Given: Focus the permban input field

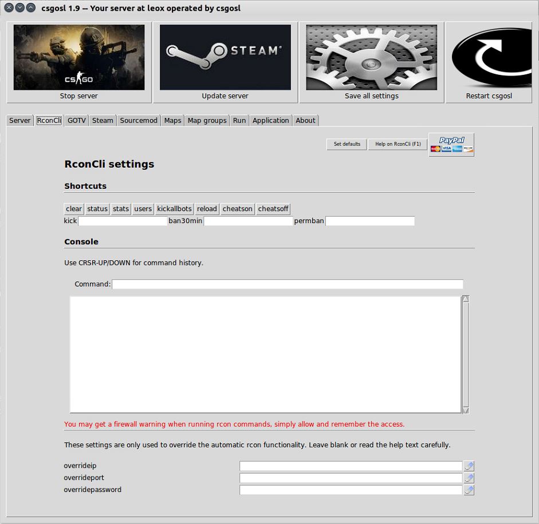Looking at the screenshot, I should click(x=370, y=221).
